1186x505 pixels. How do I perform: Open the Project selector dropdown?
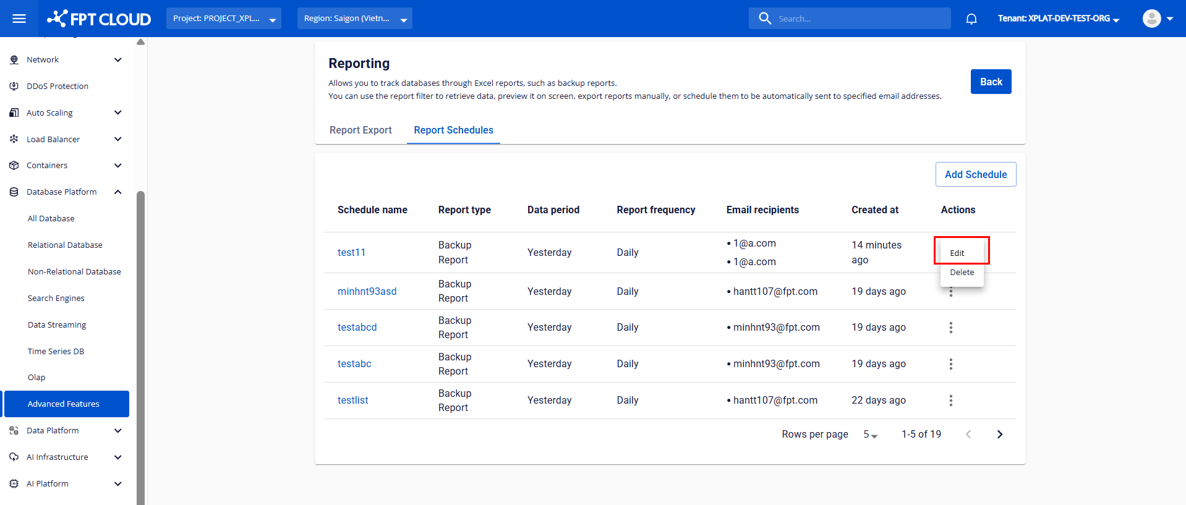pyautogui.click(x=224, y=19)
